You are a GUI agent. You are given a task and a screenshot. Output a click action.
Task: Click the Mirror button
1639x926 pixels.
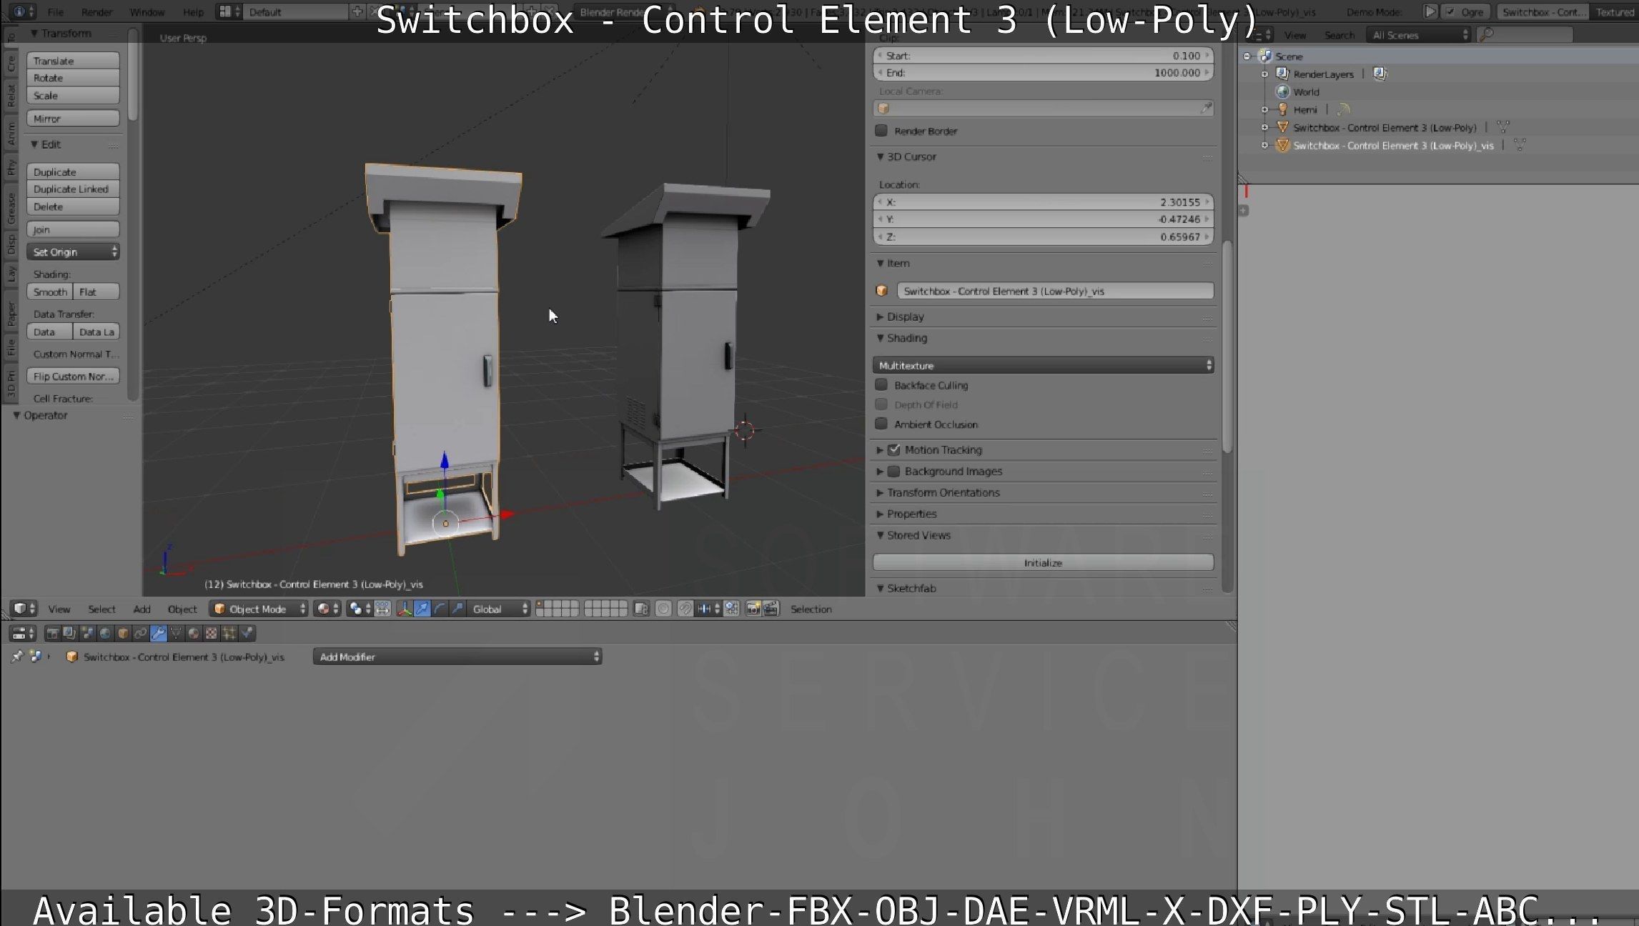pyautogui.click(x=73, y=118)
